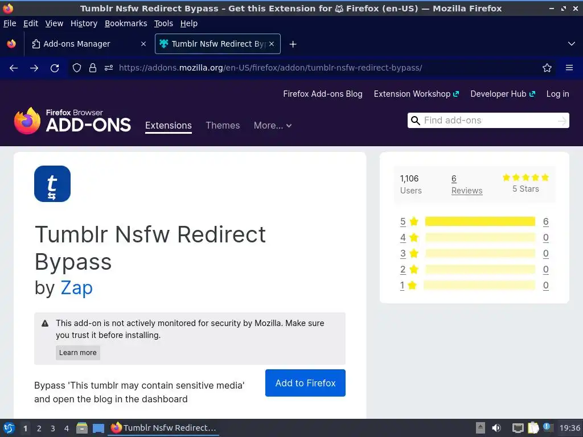Click the 5-star rating bar
Image resolution: width=583 pixels, height=437 pixels.
click(480, 222)
